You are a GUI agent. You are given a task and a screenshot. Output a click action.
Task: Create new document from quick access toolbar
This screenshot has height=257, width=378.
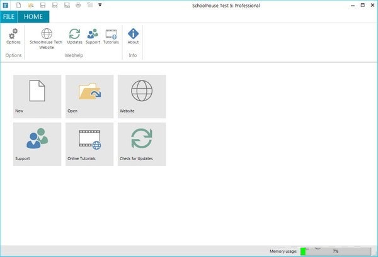pos(18,5)
